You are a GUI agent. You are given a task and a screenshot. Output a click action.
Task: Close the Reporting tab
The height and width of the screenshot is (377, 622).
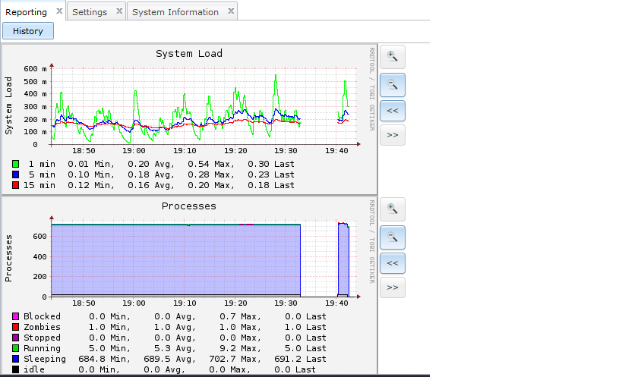coord(59,11)
